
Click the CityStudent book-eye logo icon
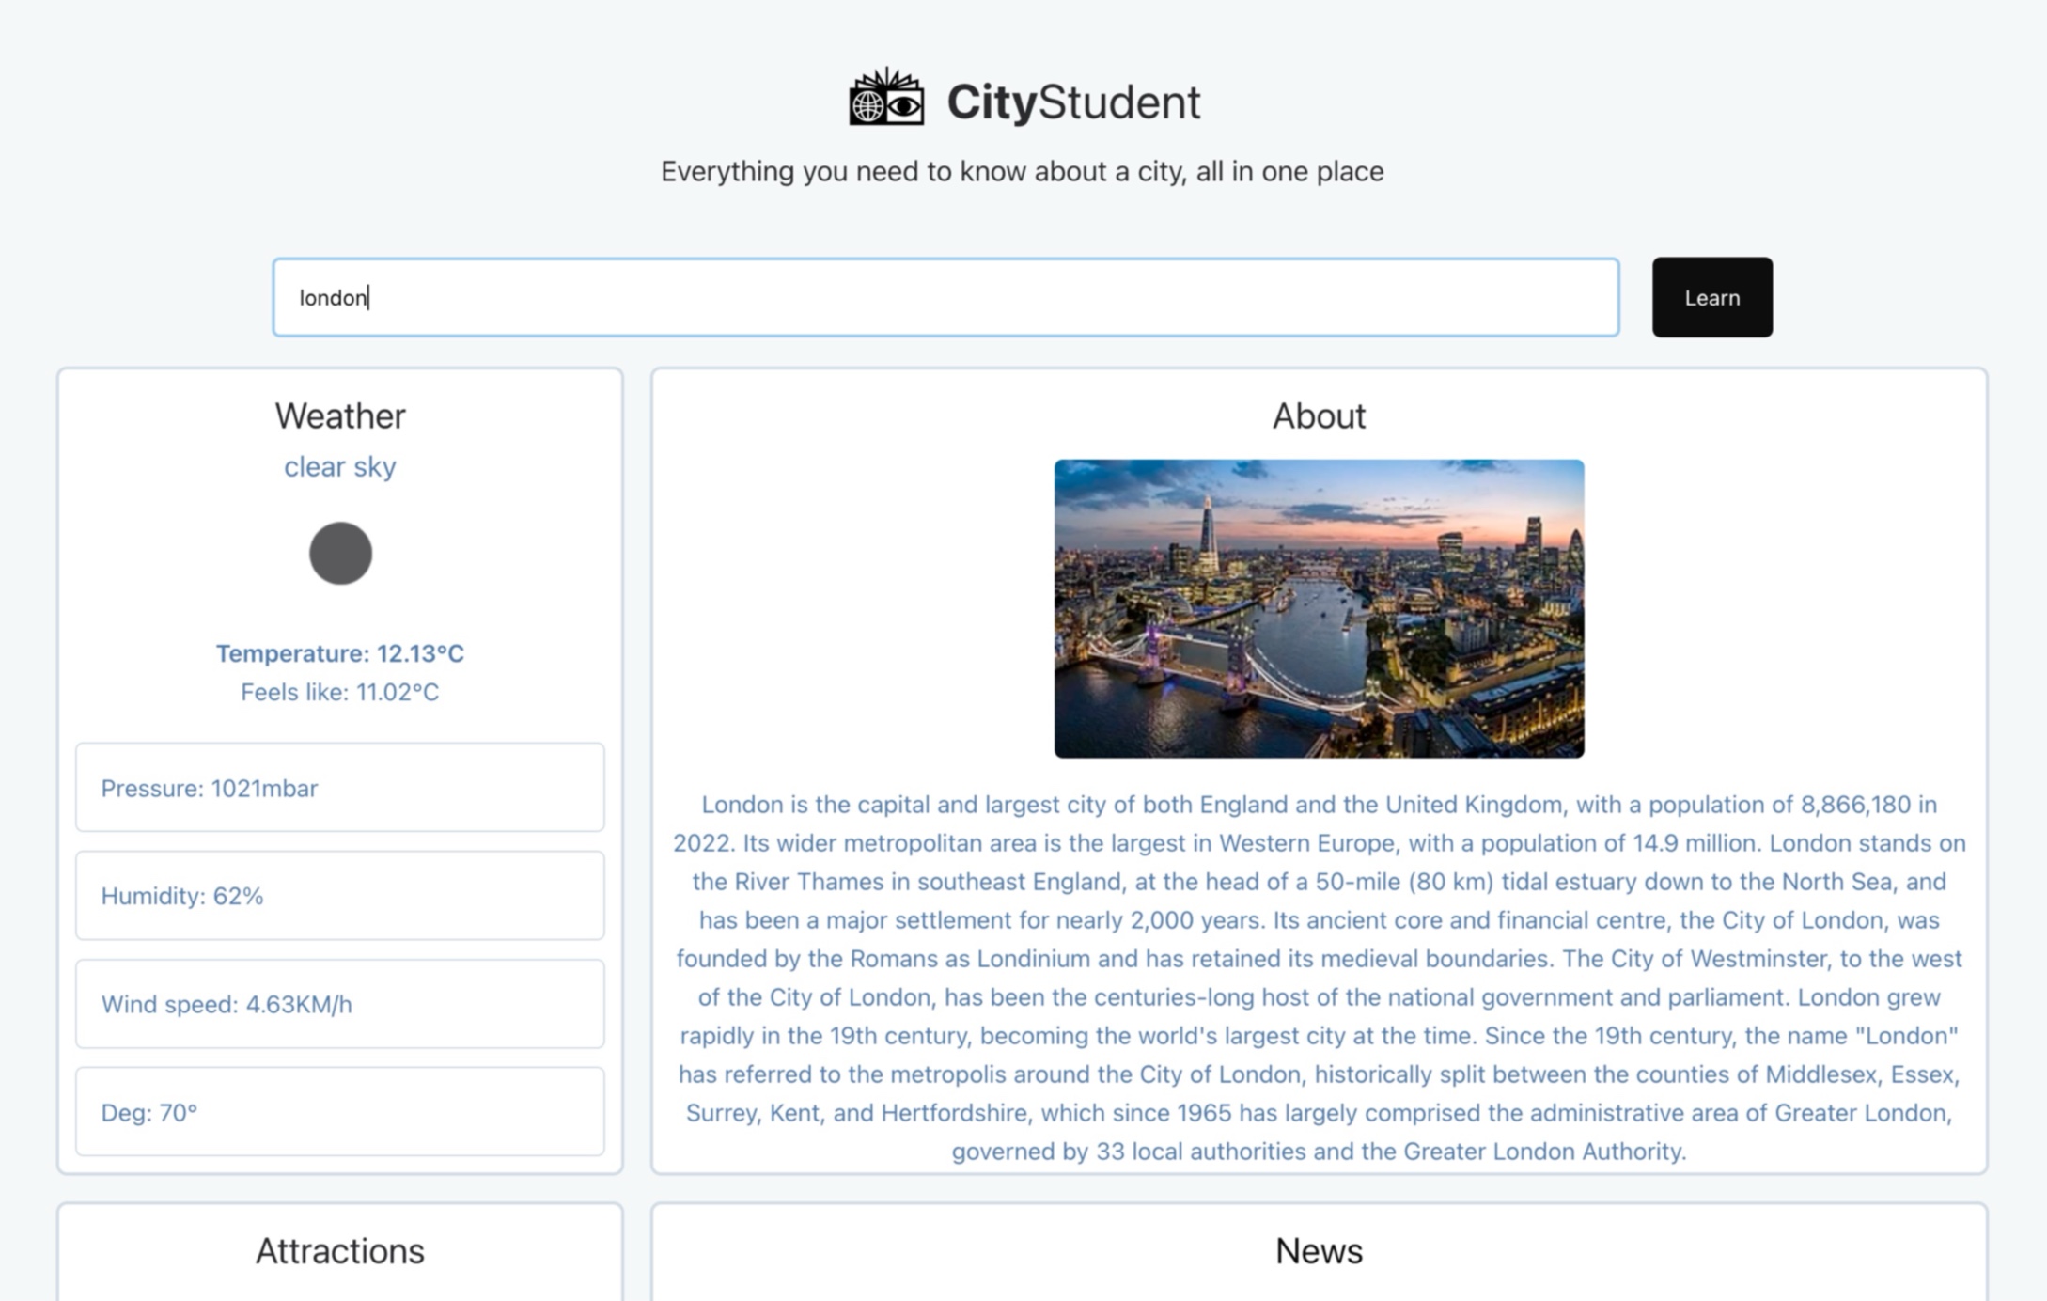[886, 98]
